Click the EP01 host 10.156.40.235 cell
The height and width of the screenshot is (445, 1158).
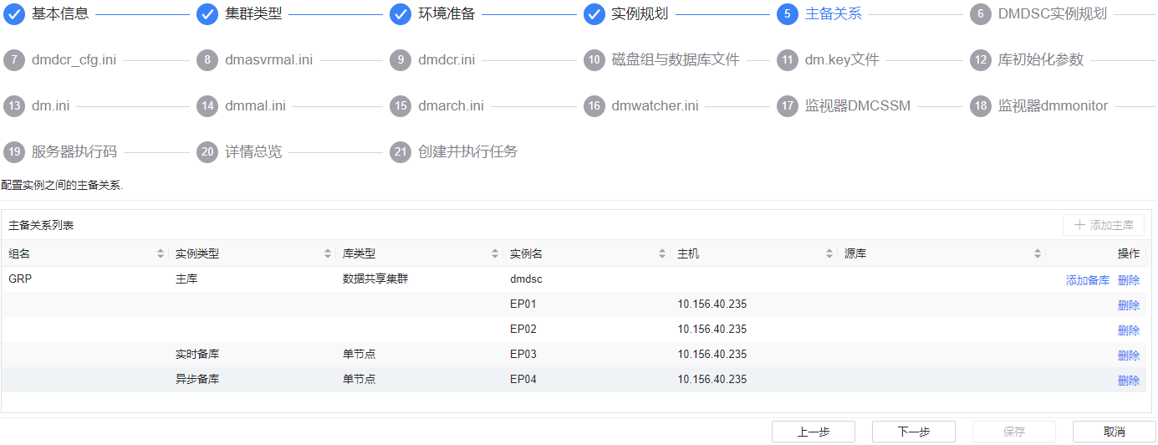[x=712, y=304]
